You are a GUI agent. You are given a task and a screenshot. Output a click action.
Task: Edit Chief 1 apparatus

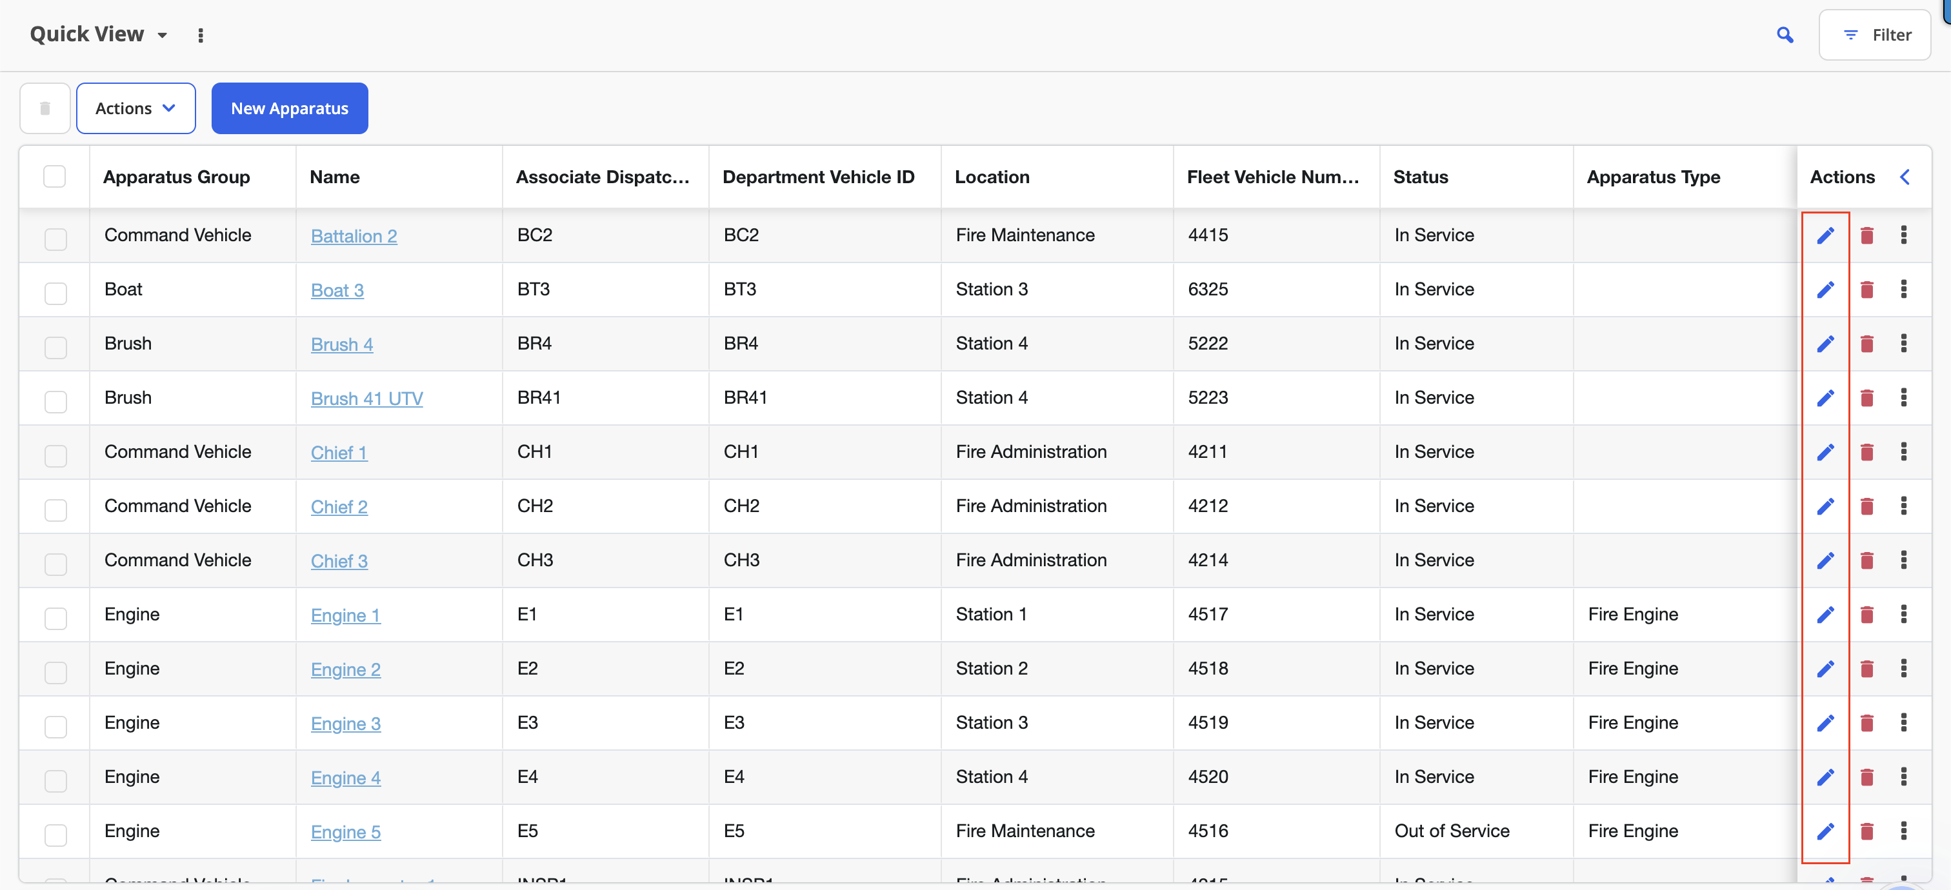point(1826,452)
